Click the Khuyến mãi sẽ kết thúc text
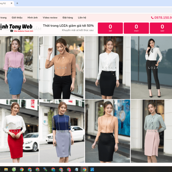Screen dimensions: 172x172 [x=78, y=30]
